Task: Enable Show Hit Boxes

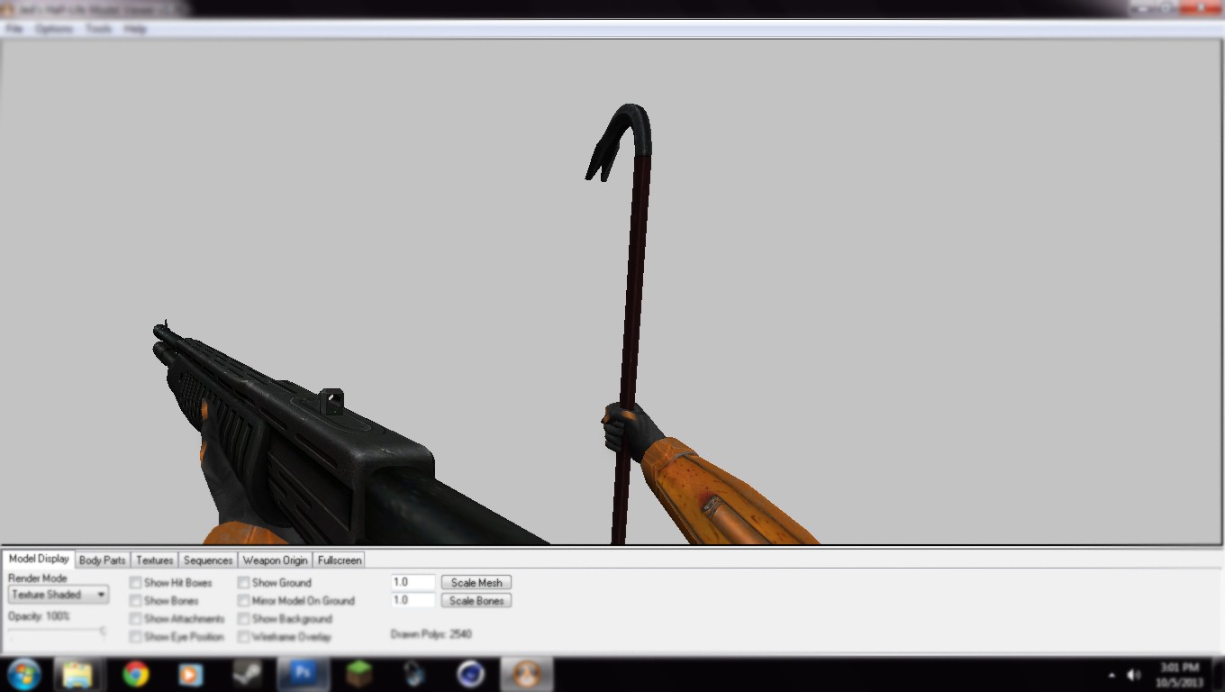Action: pos(135,582)
